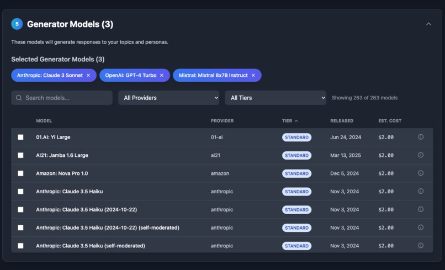Viewport: 445px width, 270px height.
Task: Click release date Mar 13, 2025
Action: pos(346,155)
